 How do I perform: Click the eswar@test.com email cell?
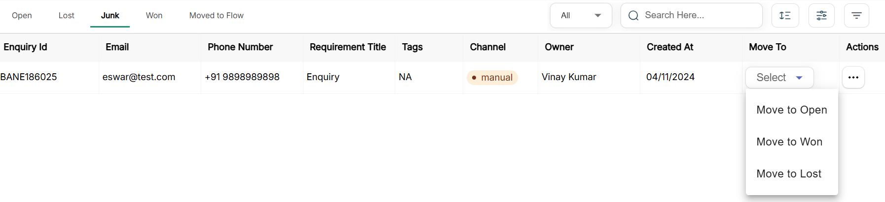pos(139,77)
